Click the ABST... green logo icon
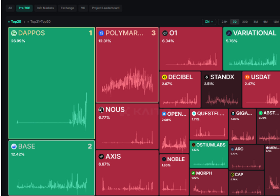 tap(261, 113)
